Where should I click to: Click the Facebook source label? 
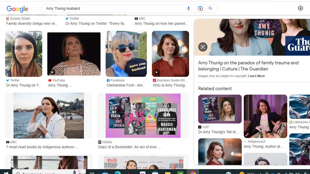116,80
